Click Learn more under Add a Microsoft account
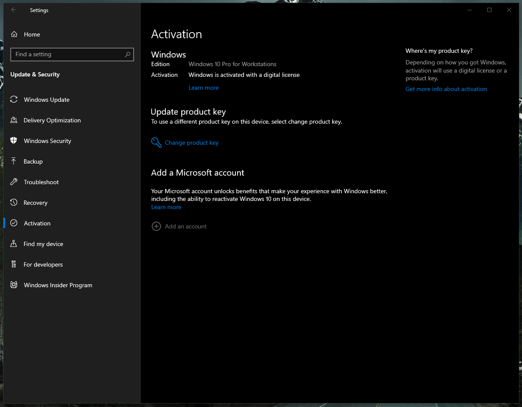 click(x=166, y=207)
